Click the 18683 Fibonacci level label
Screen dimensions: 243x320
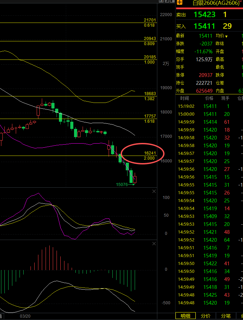pos(150,93)
